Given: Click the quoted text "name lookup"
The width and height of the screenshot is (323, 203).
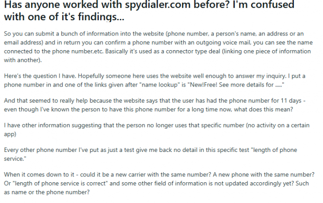Looking at the screenshot, I should pyautogui.click(x=160, y=85).
